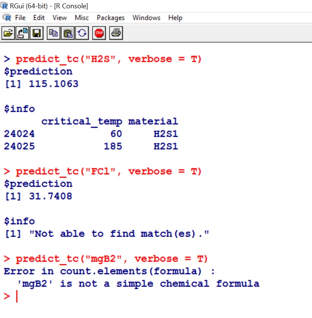Stop current computation with the STOP icon
Image resolution: width=312 pixels, height=318 pixels.
99,34
